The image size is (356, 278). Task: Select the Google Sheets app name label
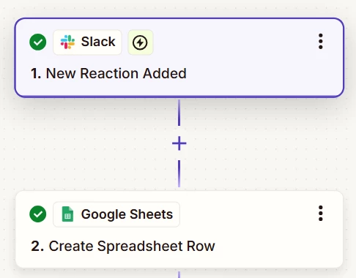click(127, 214)
